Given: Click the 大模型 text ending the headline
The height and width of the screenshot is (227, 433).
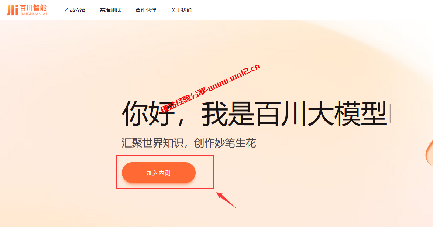Looking at the screenshot, I should click(347, 113).
